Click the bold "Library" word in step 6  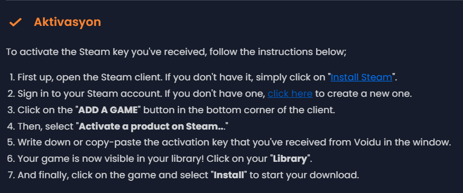click(290, 159)
